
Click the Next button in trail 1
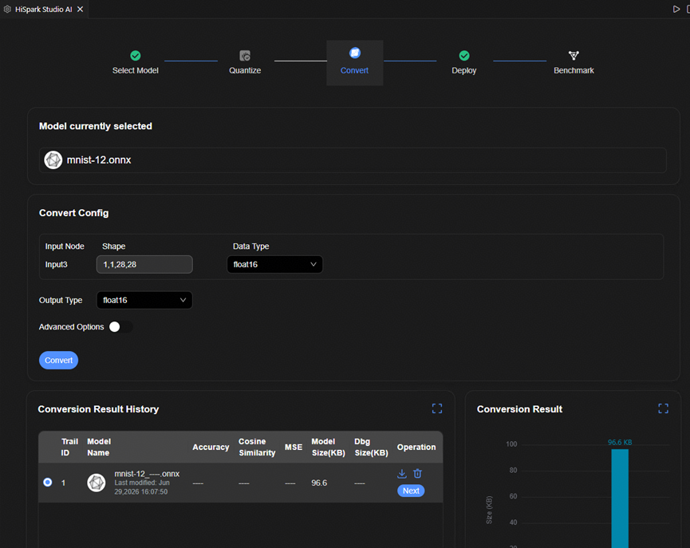tap(411, 491)
